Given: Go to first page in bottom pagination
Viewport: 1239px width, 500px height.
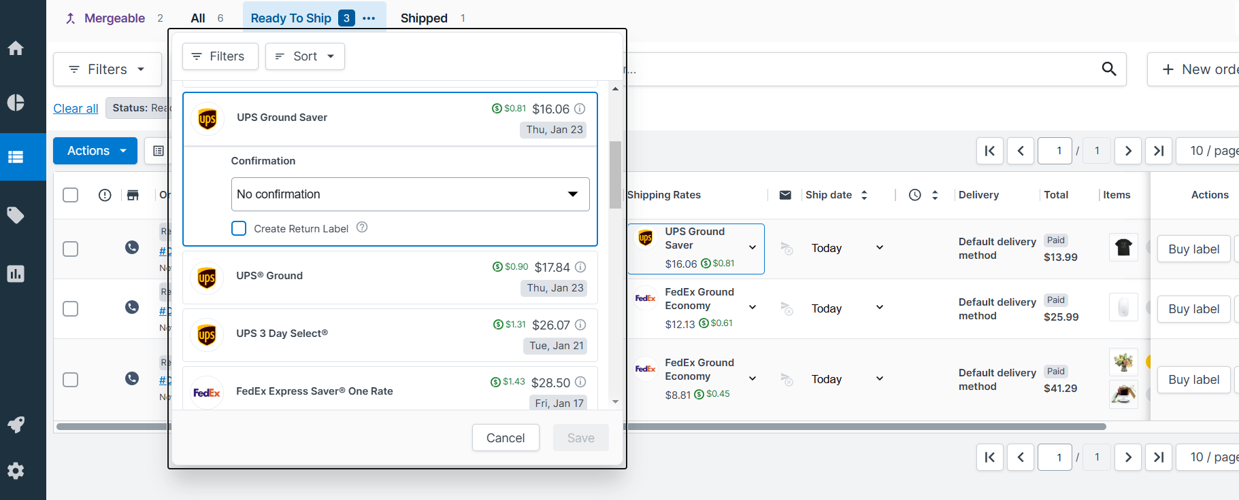Looking at the screenshot, I should 990,457.
